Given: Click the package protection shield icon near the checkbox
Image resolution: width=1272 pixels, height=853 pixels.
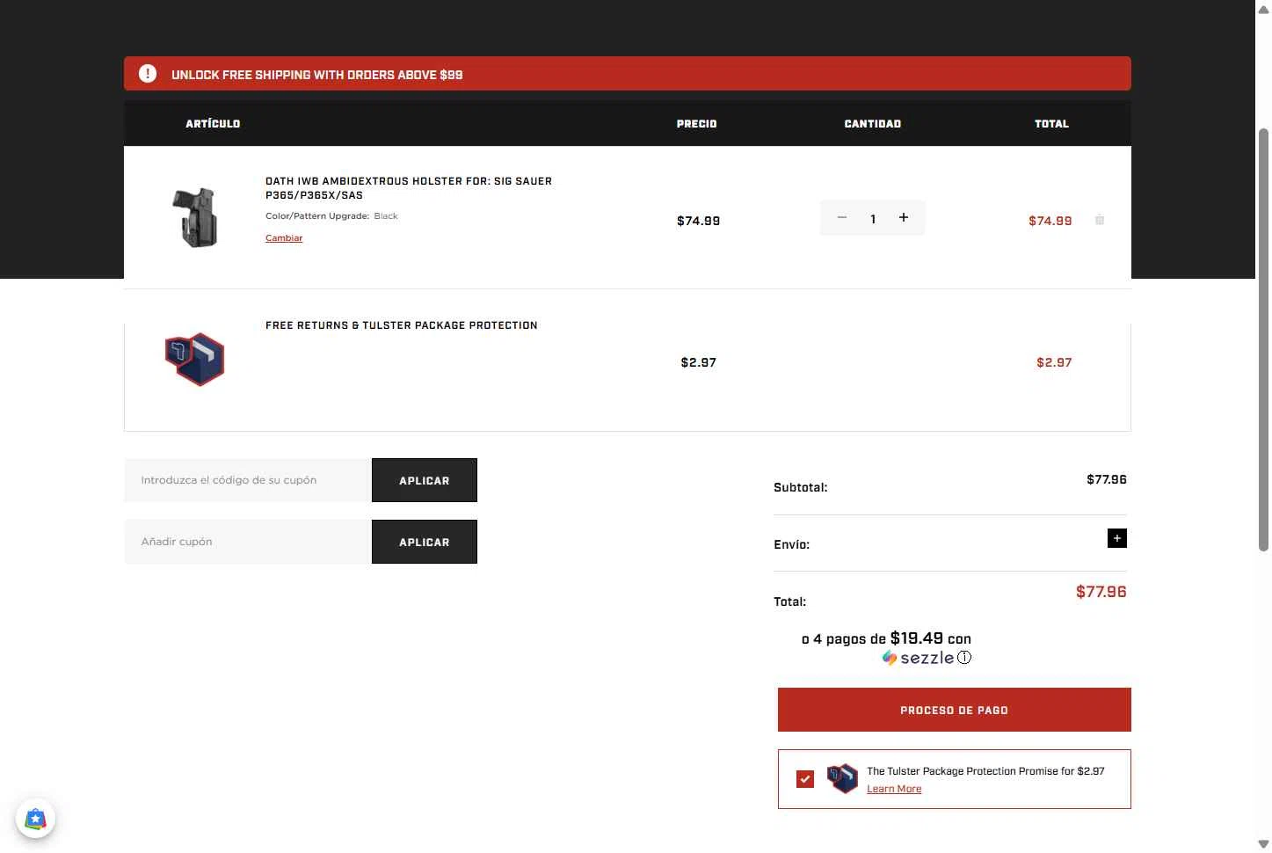Looking at the screenshot, I should coord(842,778).
